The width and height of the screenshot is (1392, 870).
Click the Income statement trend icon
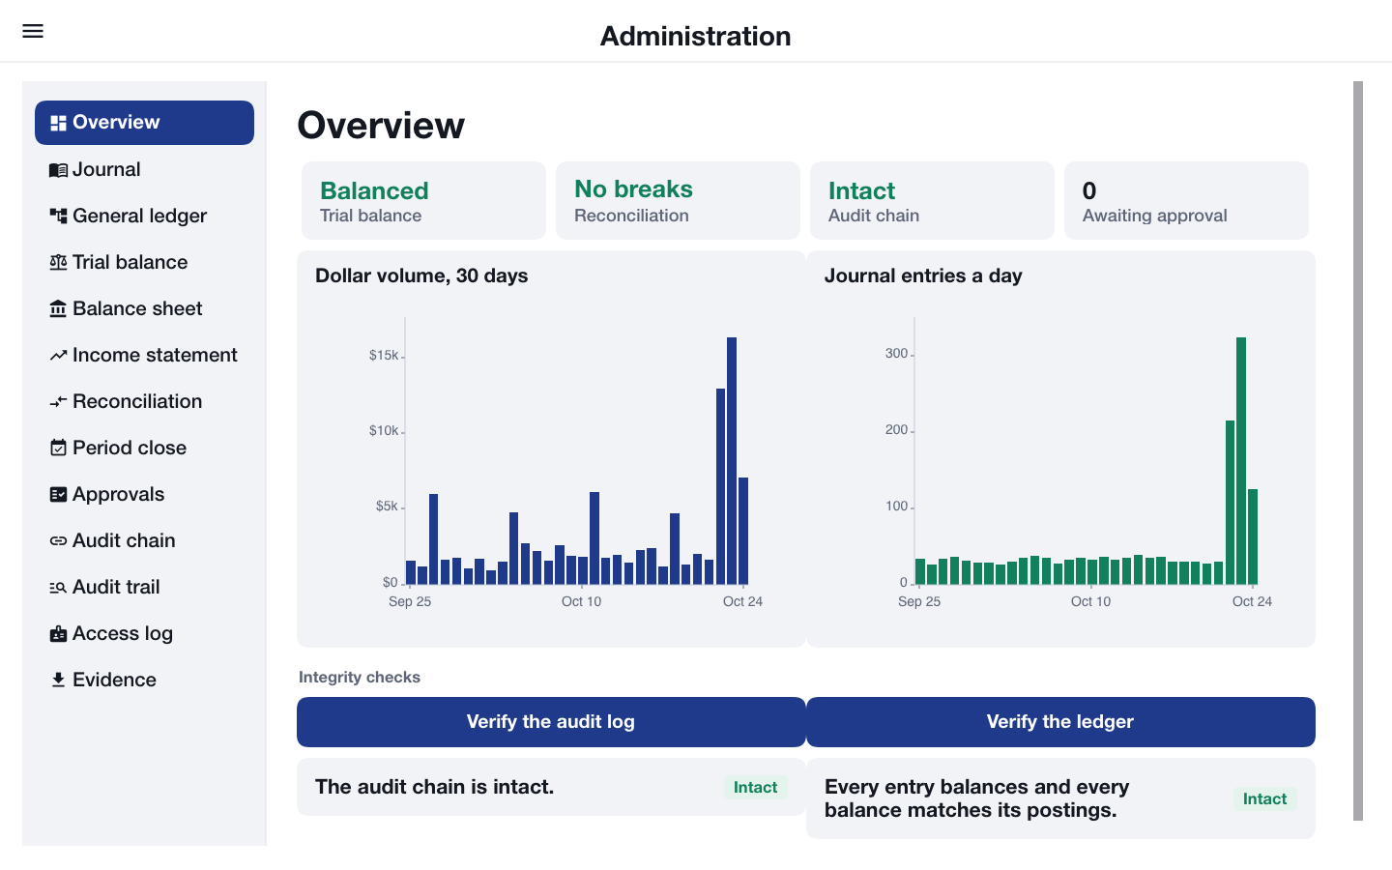pyautogui.click(x=58, y=356)
